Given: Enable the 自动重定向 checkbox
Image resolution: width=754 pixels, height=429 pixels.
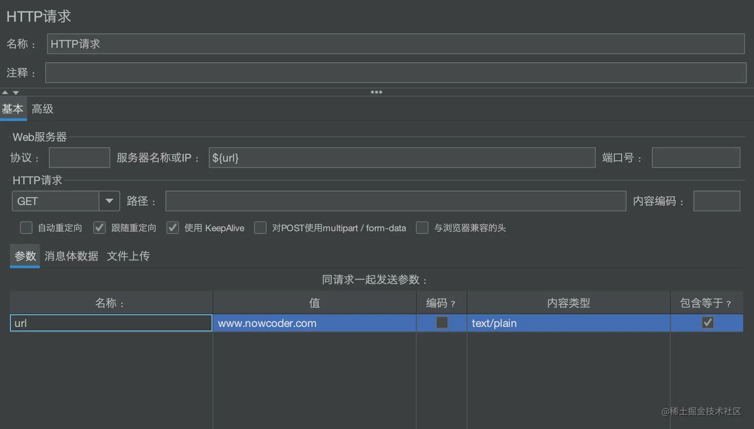Looking at the screenshot, I should (x=26, y=227).
